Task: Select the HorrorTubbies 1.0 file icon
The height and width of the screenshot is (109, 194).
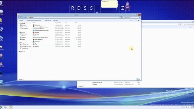Action: tap(33, 39)
